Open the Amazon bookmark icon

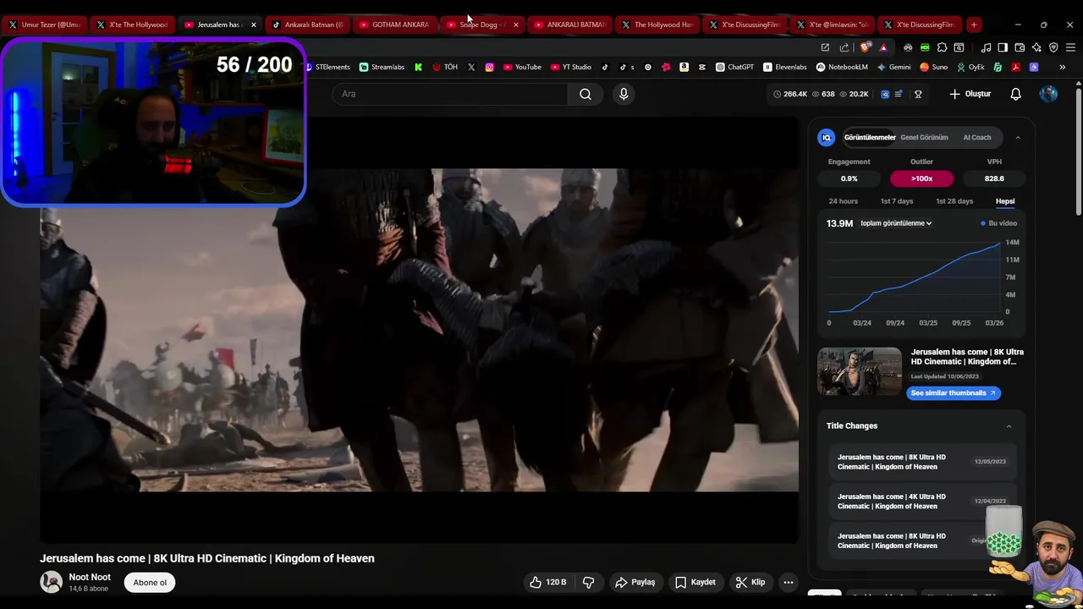pos(684,67)
